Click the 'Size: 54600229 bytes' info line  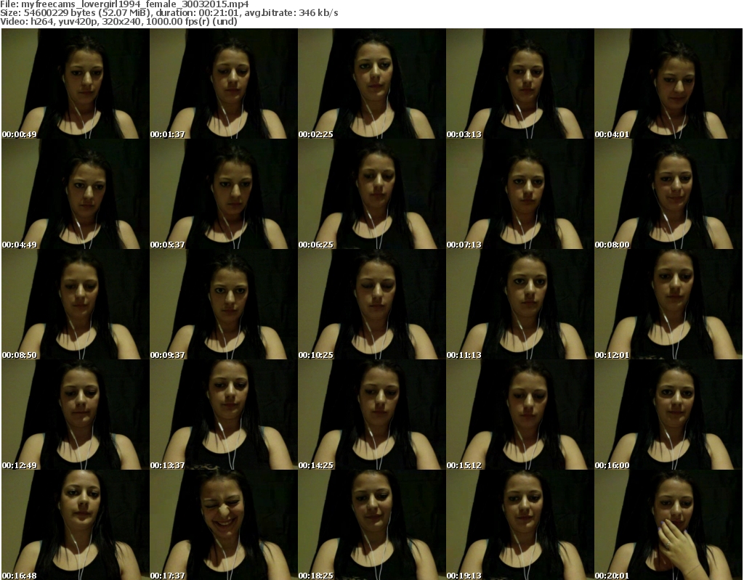169,13
